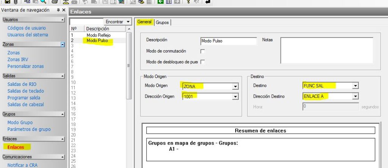388x168 pixels.
Task: Open Salidas de teclado link
Action: 25,91
